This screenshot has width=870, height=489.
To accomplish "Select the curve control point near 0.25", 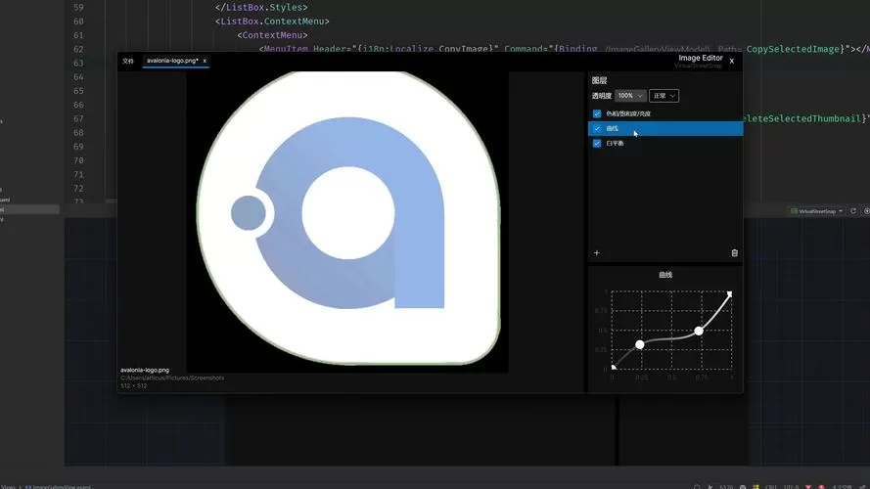I will pyautogui.click(x=640, y=344).
